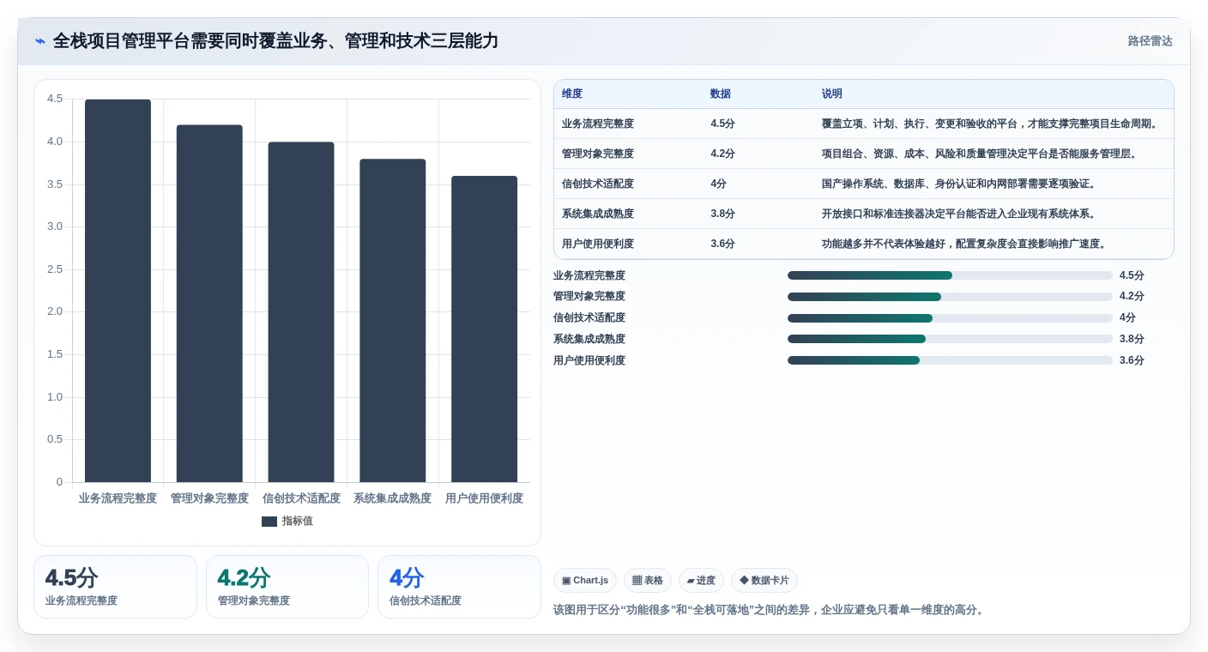The image size is (1208, 652).
Task: Click the 维度 table column header
Action: coord(572,94)
